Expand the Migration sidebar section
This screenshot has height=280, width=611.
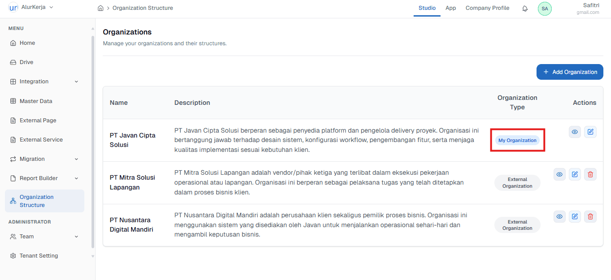click(33, 159)
